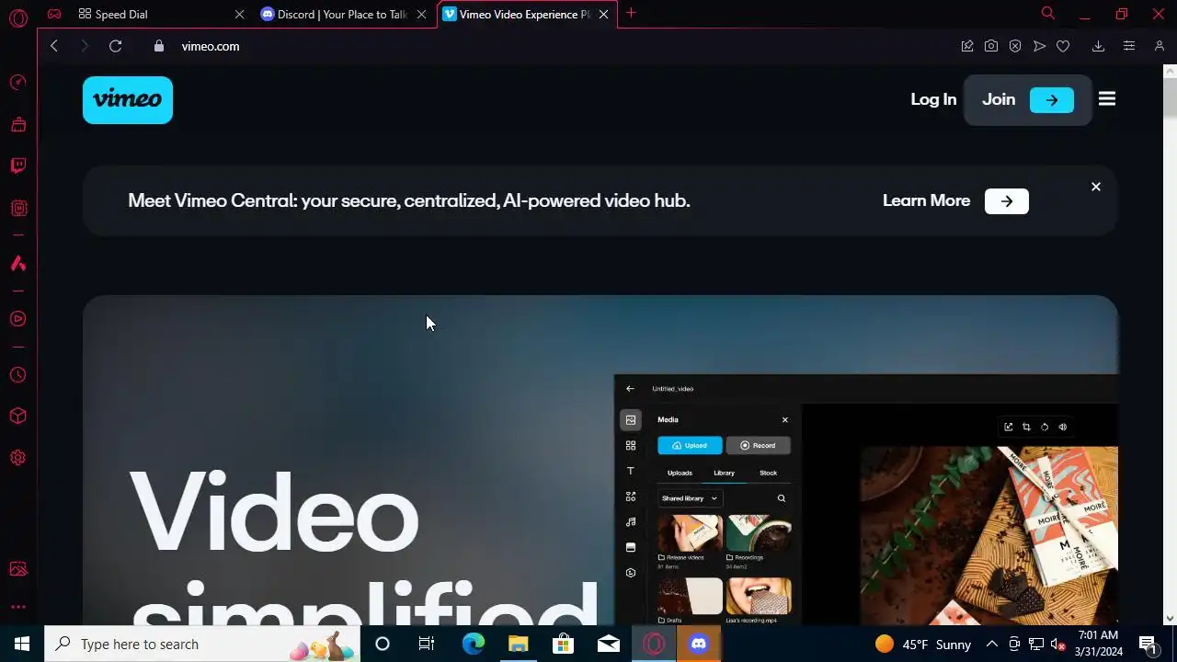The height and width of the screenshot is (662, 1177).
Task: Switch to the Uploads media tab
Action: (680, 473)
